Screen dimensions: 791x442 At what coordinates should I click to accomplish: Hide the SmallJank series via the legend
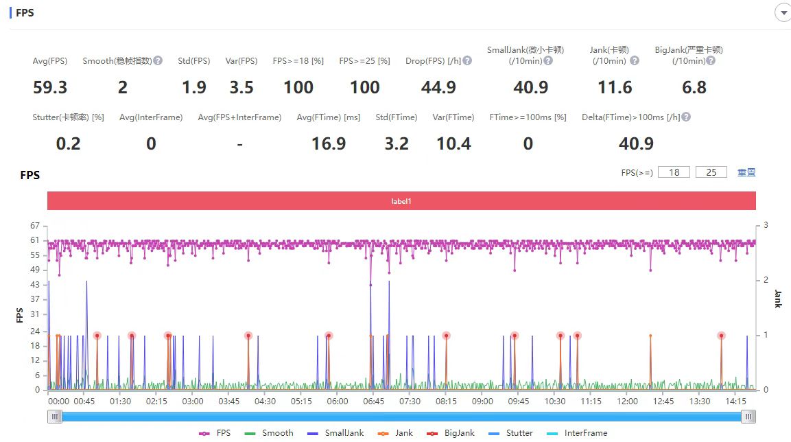click(335, 433)
